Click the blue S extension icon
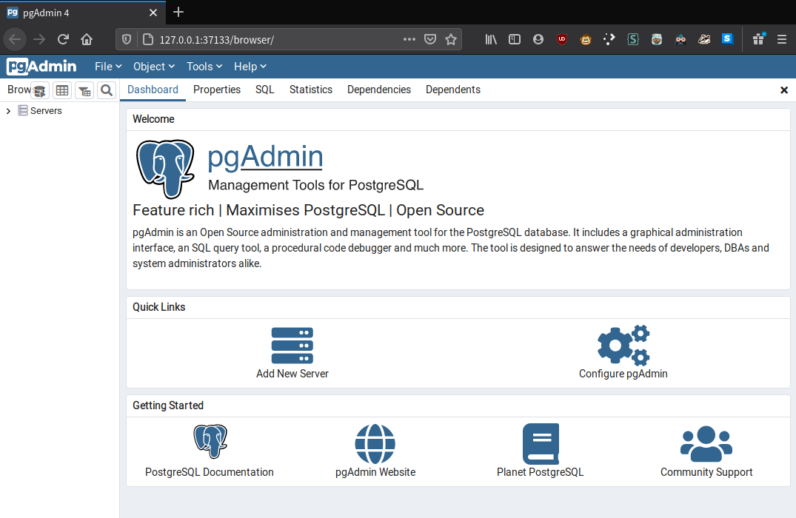 coord(727,39)
